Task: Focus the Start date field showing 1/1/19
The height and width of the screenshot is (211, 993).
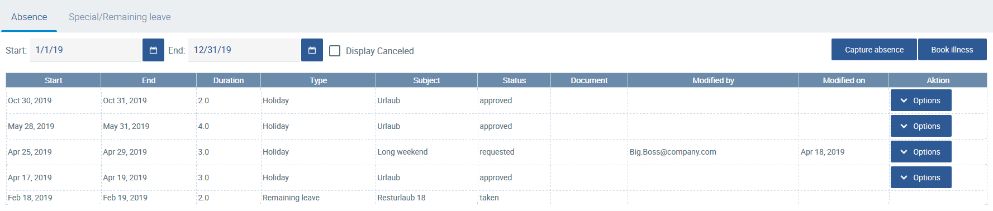Action: (x=85, y=50)
